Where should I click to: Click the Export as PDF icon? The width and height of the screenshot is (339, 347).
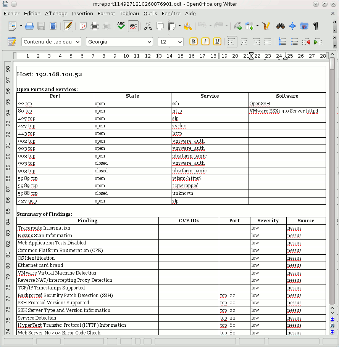(83, 26)
